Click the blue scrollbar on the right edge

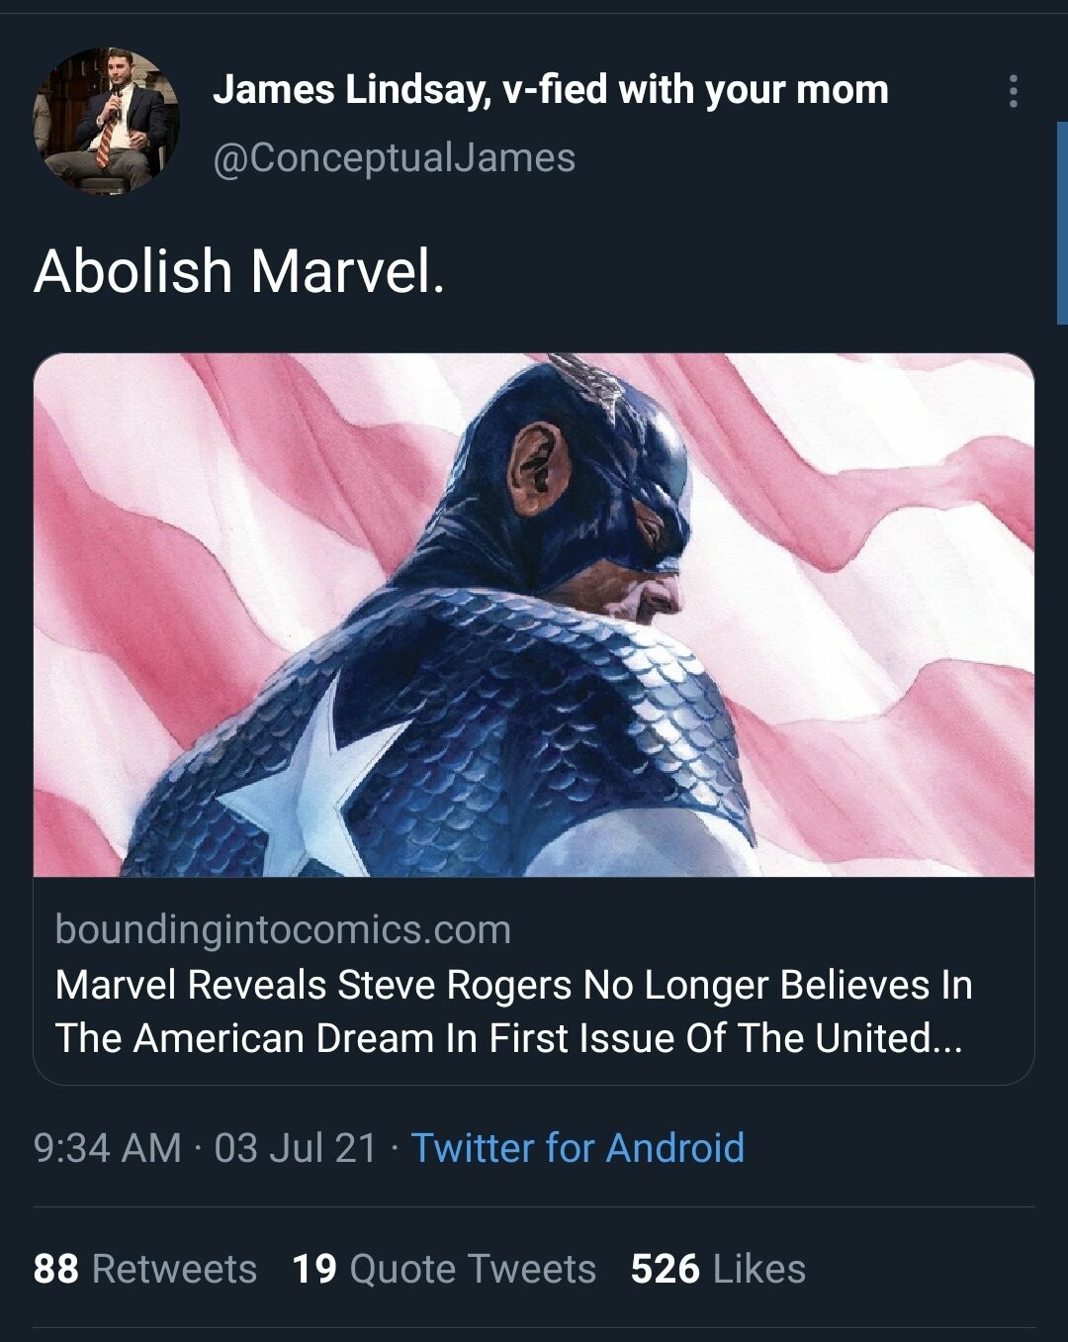pos(1062,223)
